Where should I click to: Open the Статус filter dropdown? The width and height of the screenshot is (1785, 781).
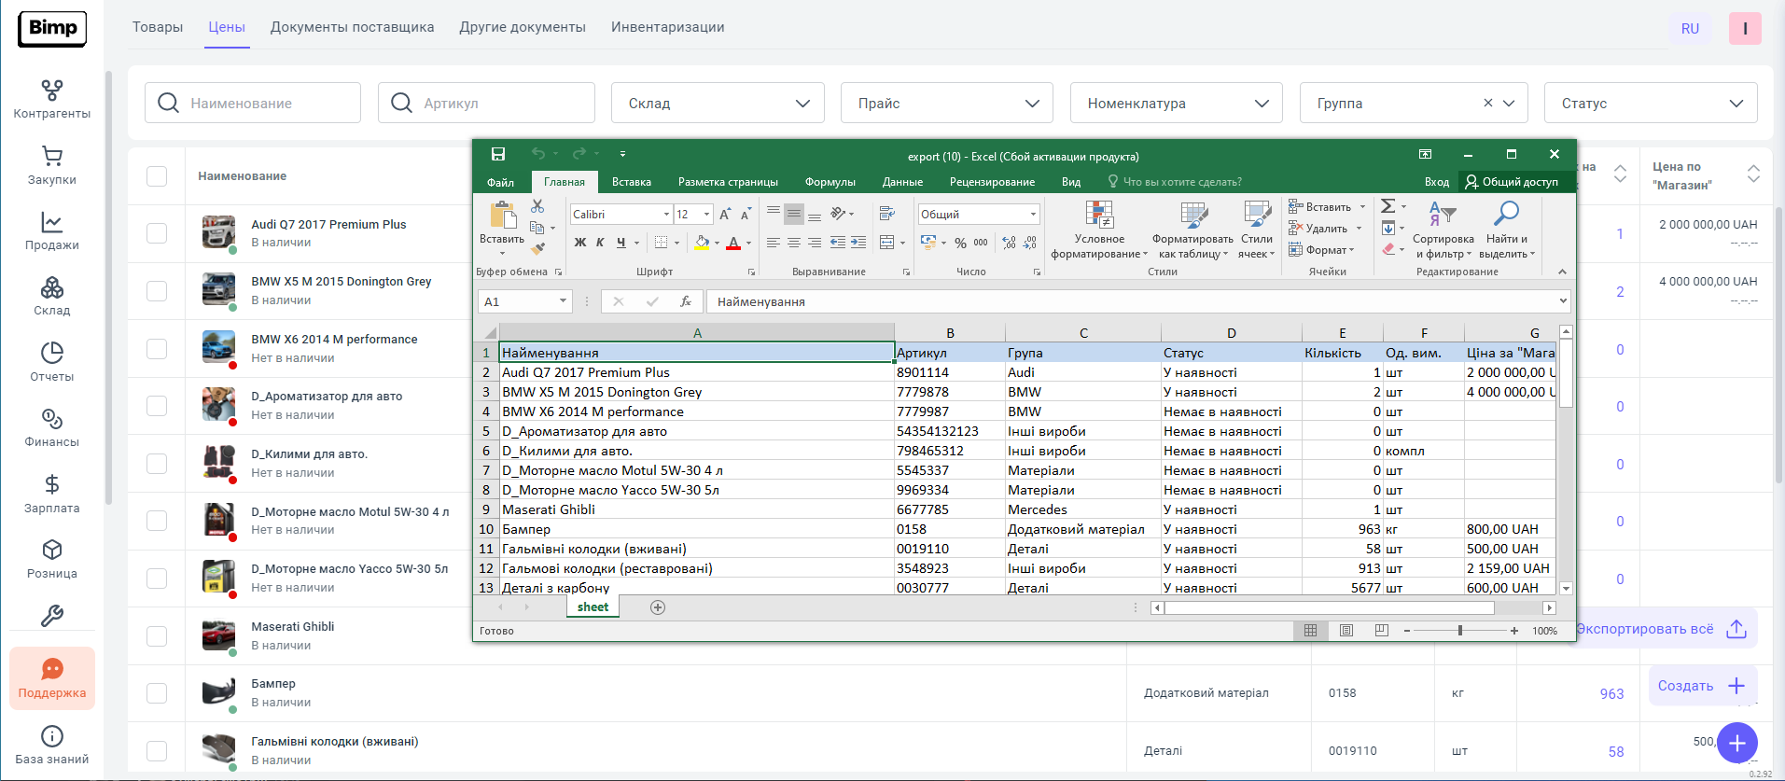1651,104
